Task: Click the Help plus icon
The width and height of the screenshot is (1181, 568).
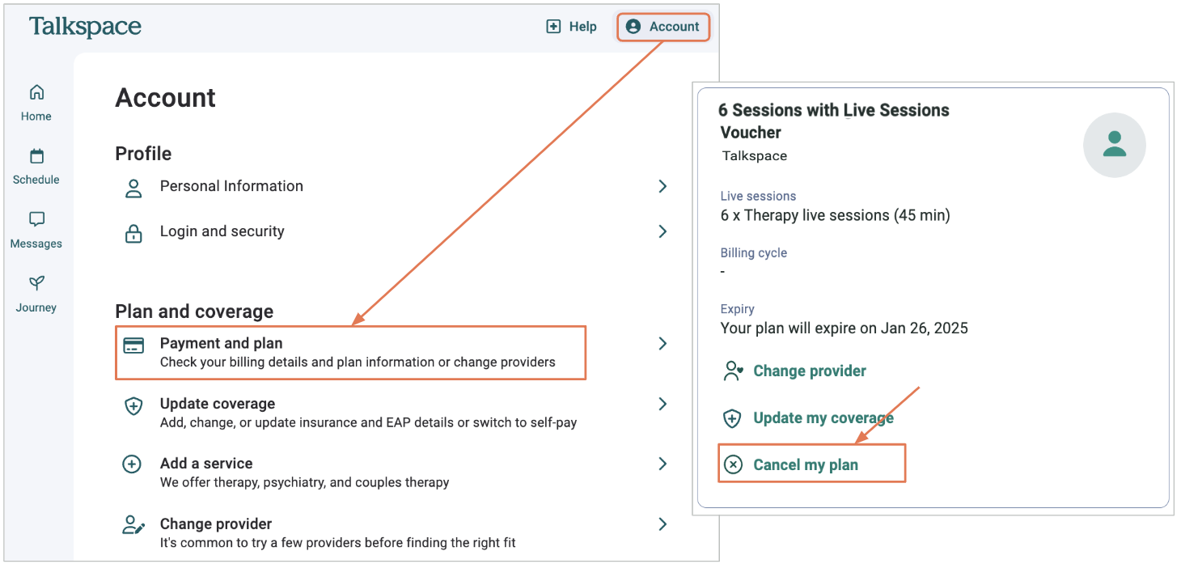Action: [553, 27]
